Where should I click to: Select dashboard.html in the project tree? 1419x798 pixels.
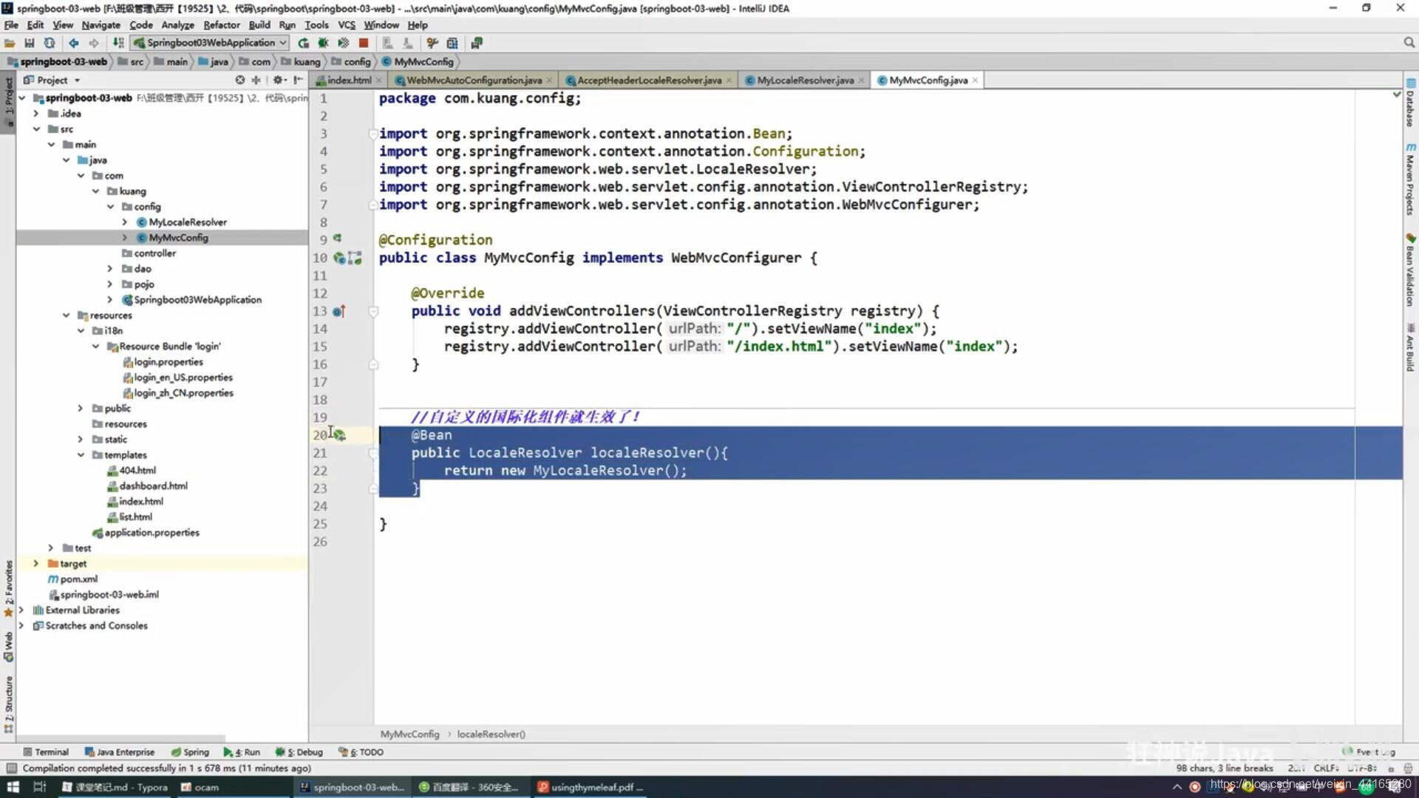(153, 485)
